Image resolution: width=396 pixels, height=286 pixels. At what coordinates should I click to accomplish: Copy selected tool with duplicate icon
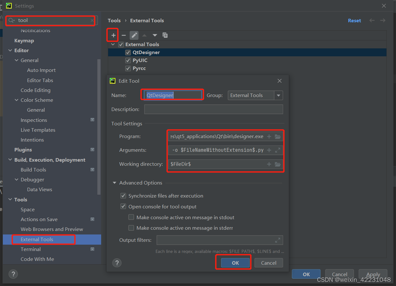(x=165, y=35)
